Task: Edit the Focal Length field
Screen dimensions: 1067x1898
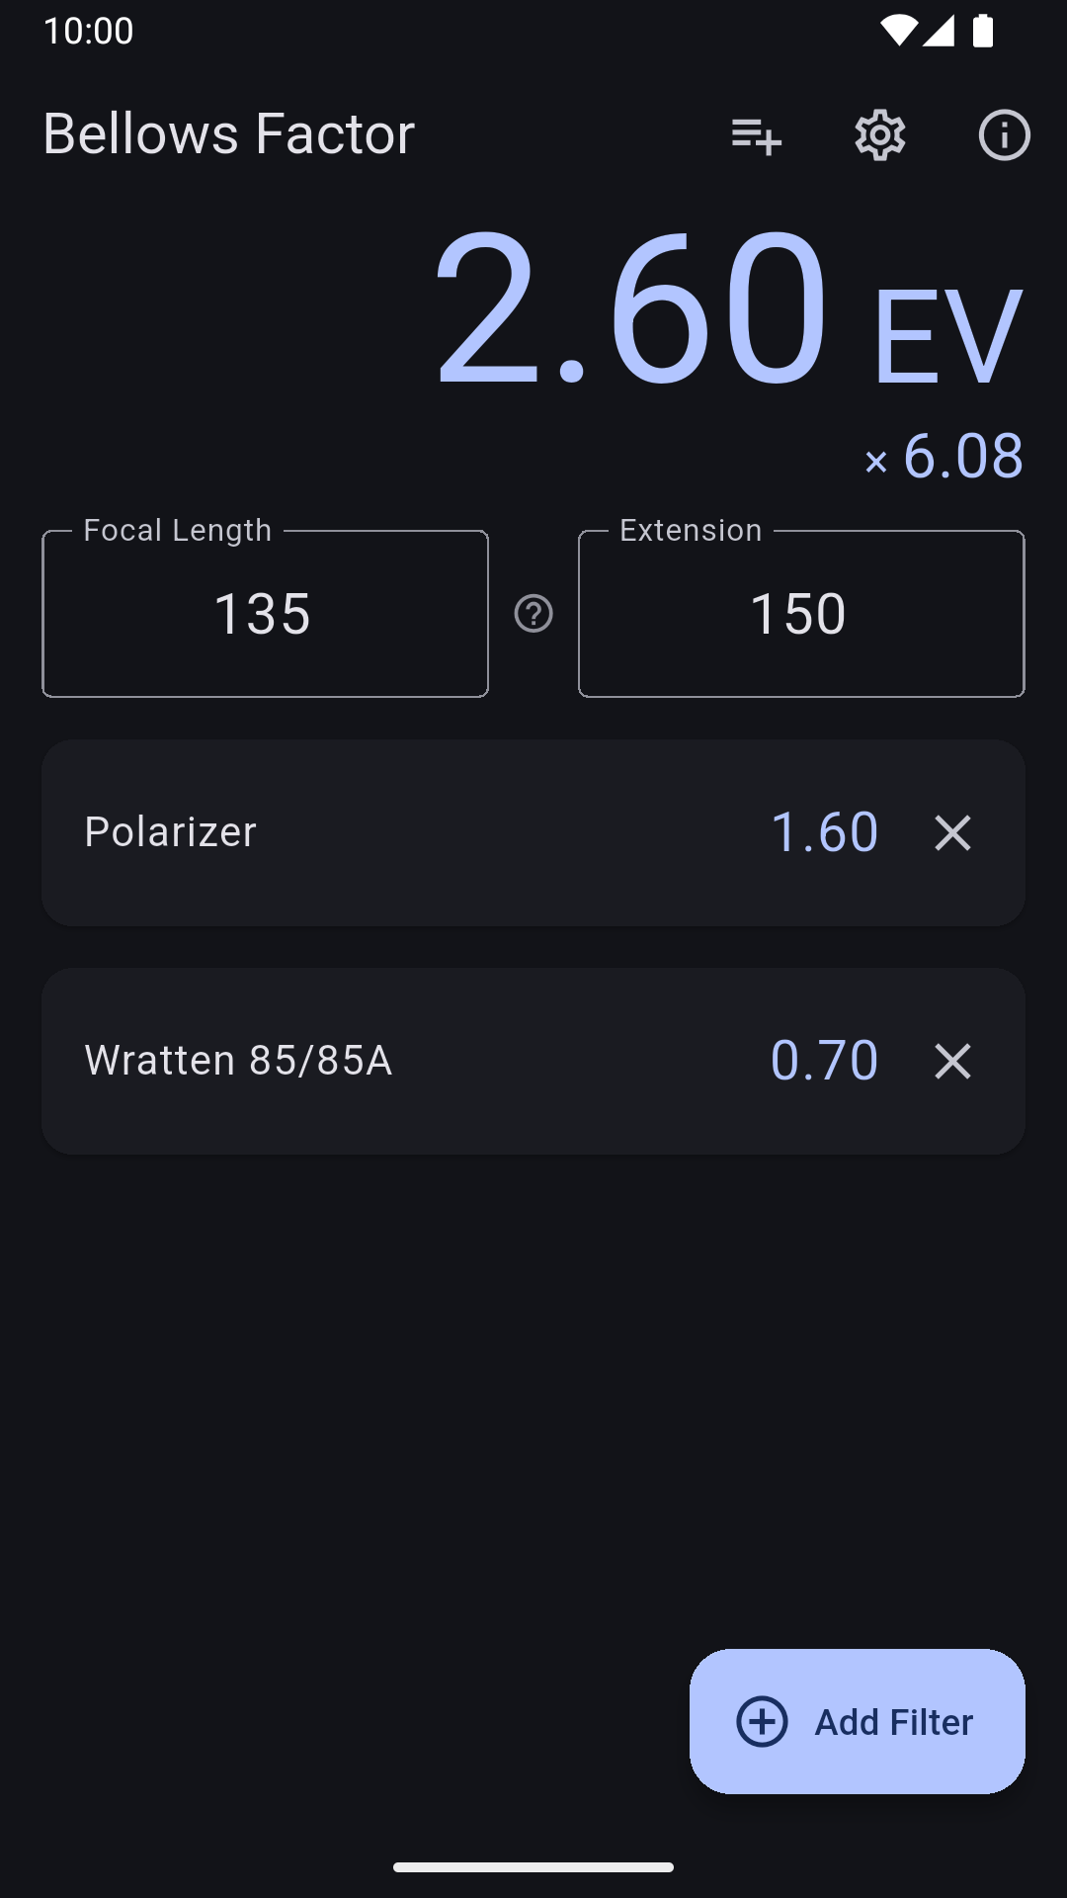Action: 265,614
